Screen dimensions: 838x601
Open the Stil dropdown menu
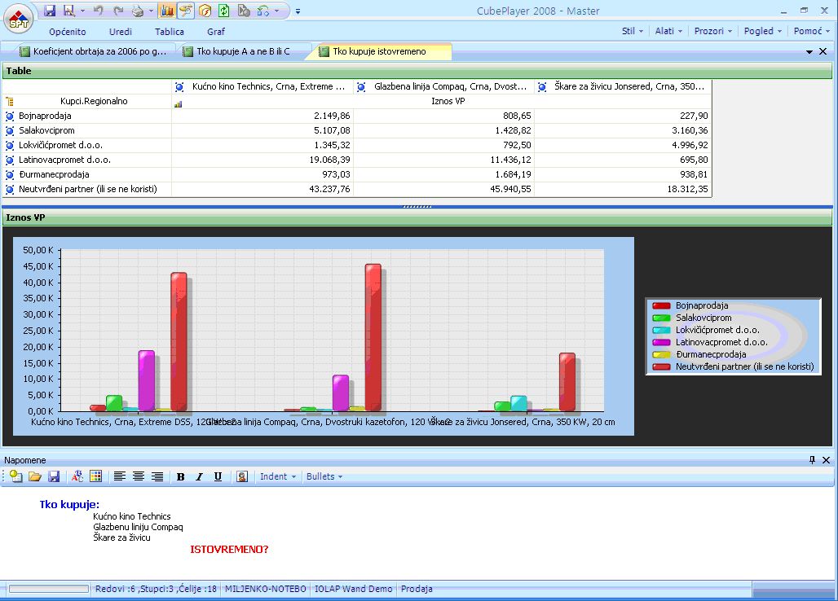pyautogui.click(x=633, y=31)
